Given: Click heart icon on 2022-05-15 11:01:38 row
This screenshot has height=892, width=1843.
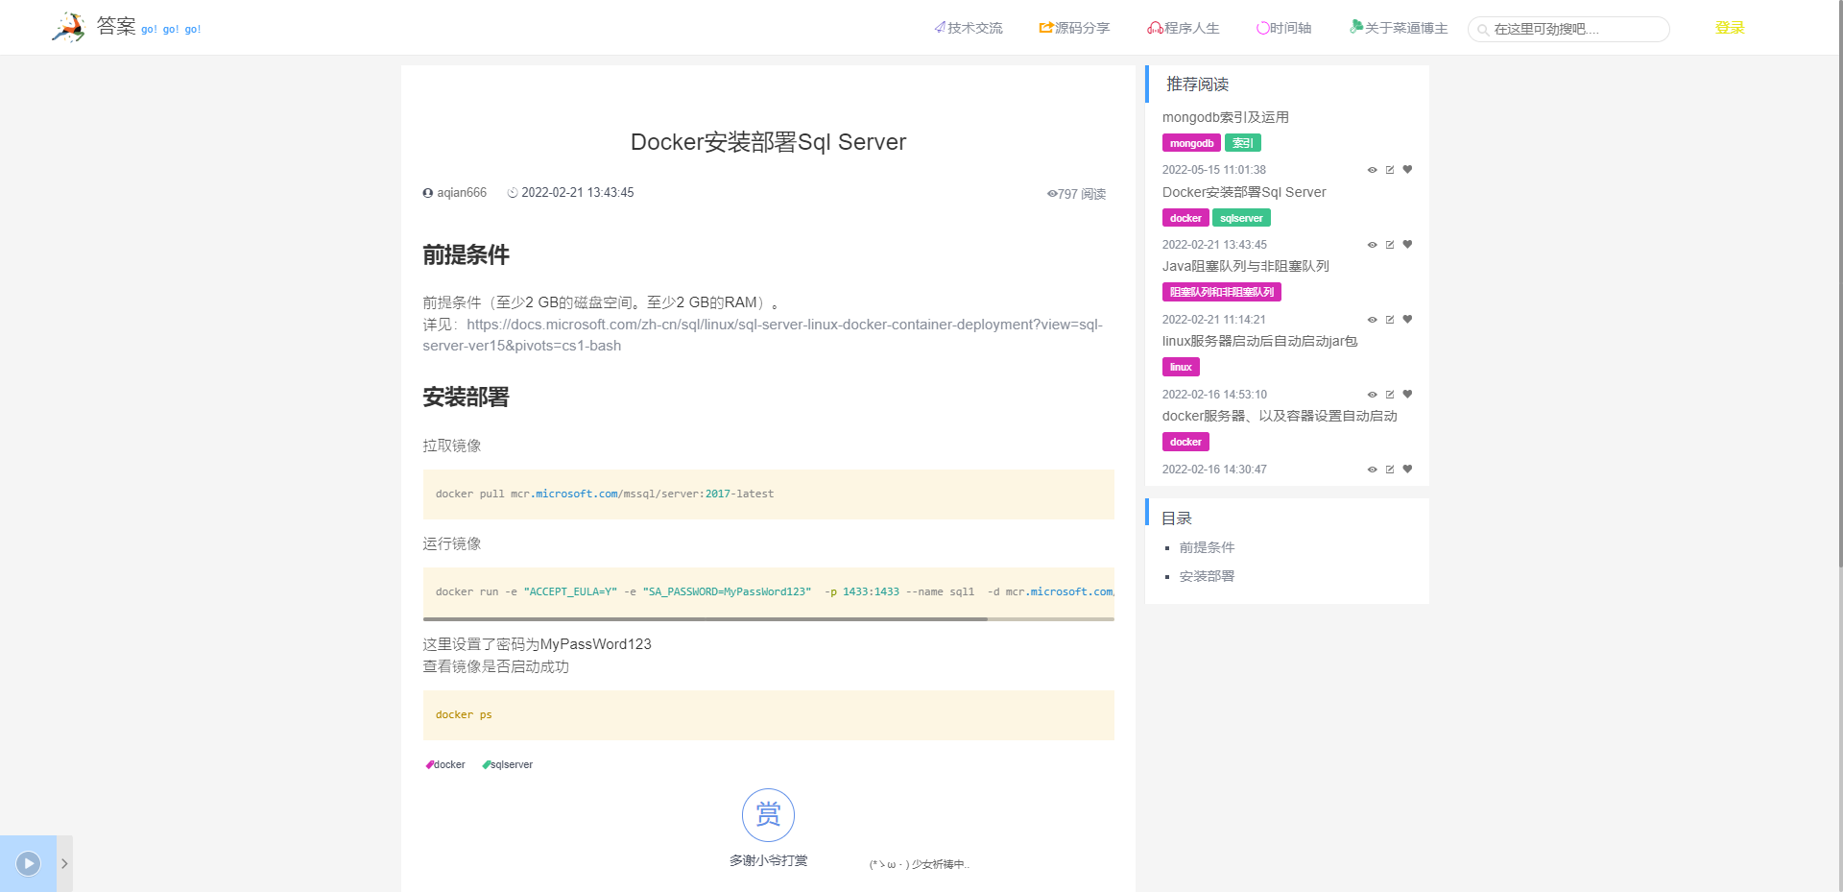Looking at the screenshot, I should (1407, 170).
